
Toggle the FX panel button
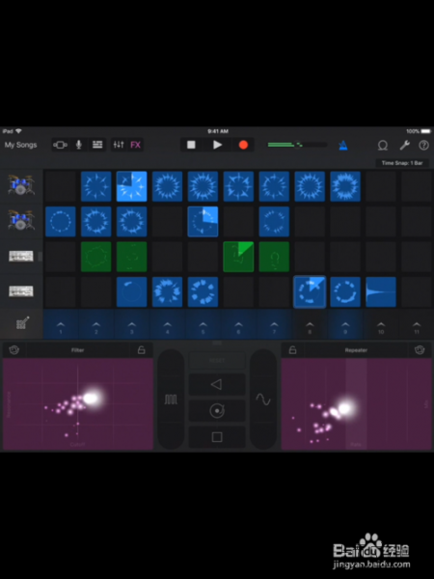pos(135,145)
